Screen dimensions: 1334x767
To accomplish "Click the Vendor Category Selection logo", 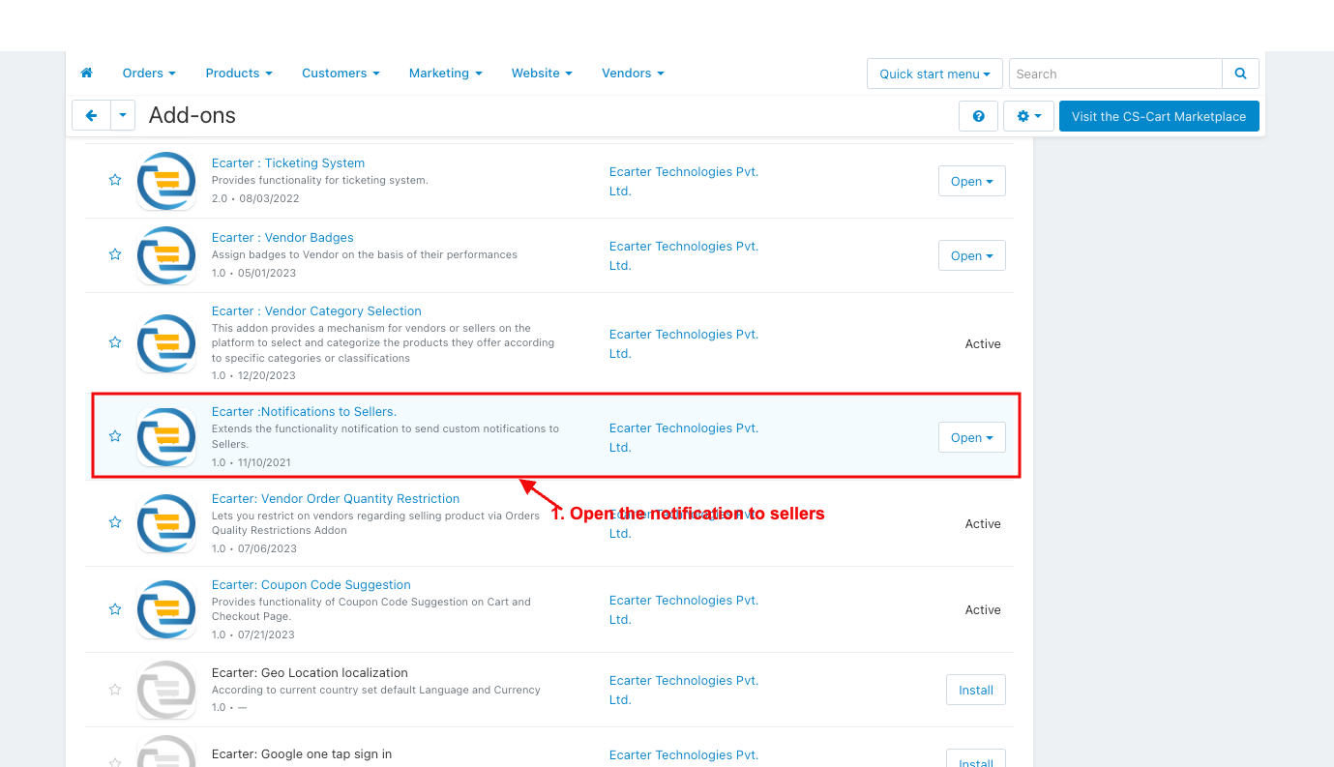I will coord(166,343).
